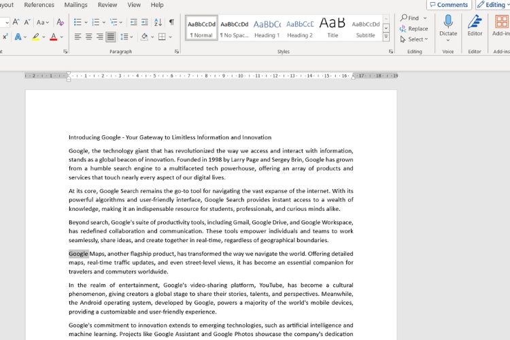Screen dimensions: 510x340
Task: Apply the red Font Color swatch
Action: [54, 37]
